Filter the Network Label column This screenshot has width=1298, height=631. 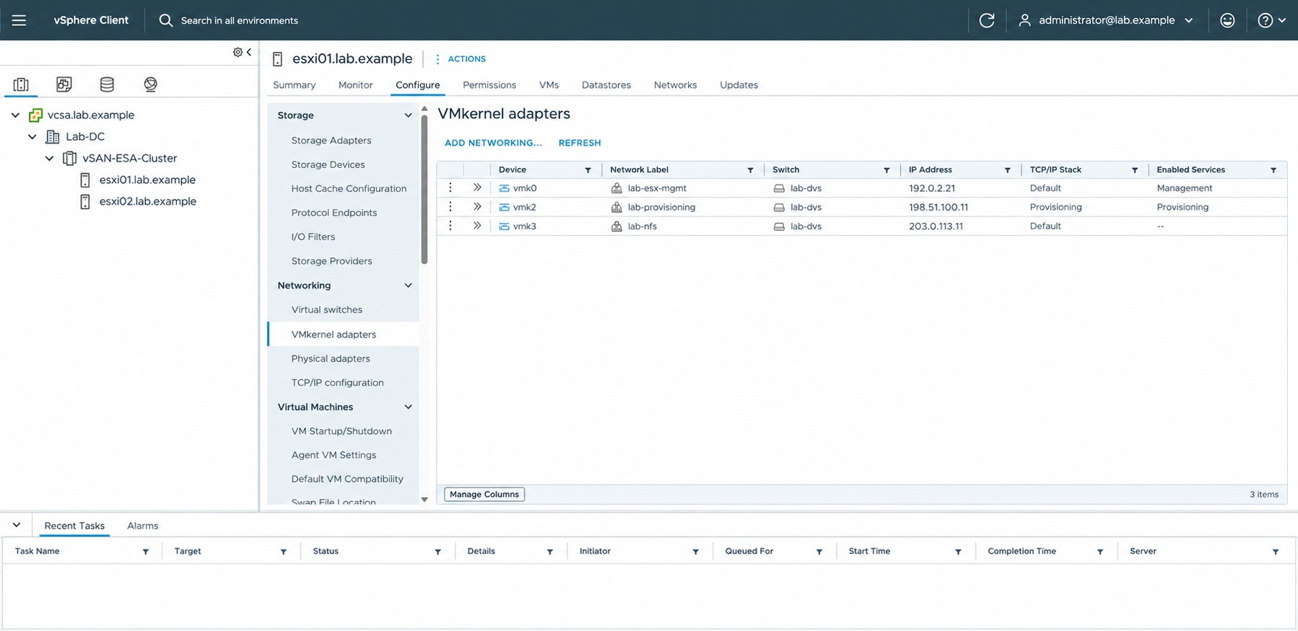click(x=750, y=170)
